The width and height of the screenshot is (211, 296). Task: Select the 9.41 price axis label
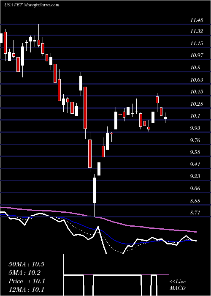click(x=195, y=164)
